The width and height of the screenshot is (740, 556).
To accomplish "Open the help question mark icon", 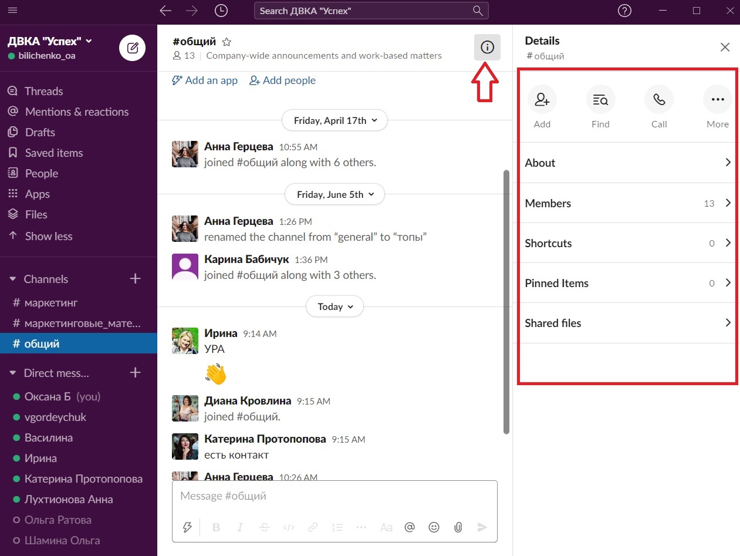I will pos(625,11).
